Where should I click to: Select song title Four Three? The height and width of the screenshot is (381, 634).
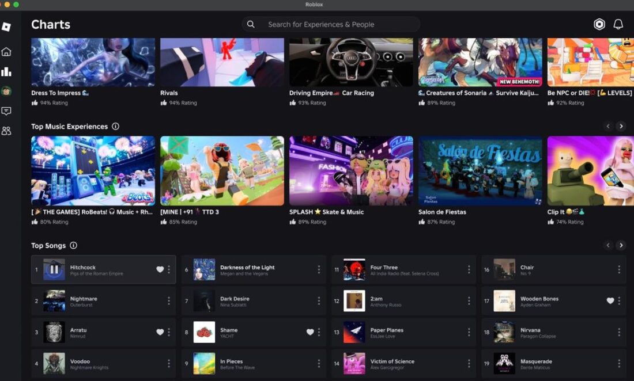click(x=384, y=267)
